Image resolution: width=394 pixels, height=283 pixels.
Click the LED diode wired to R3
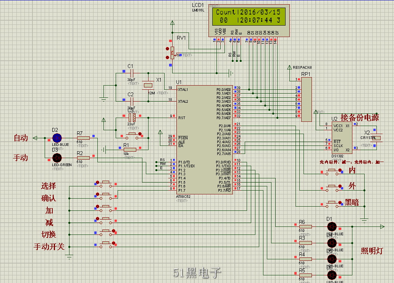tap(332, 243)
